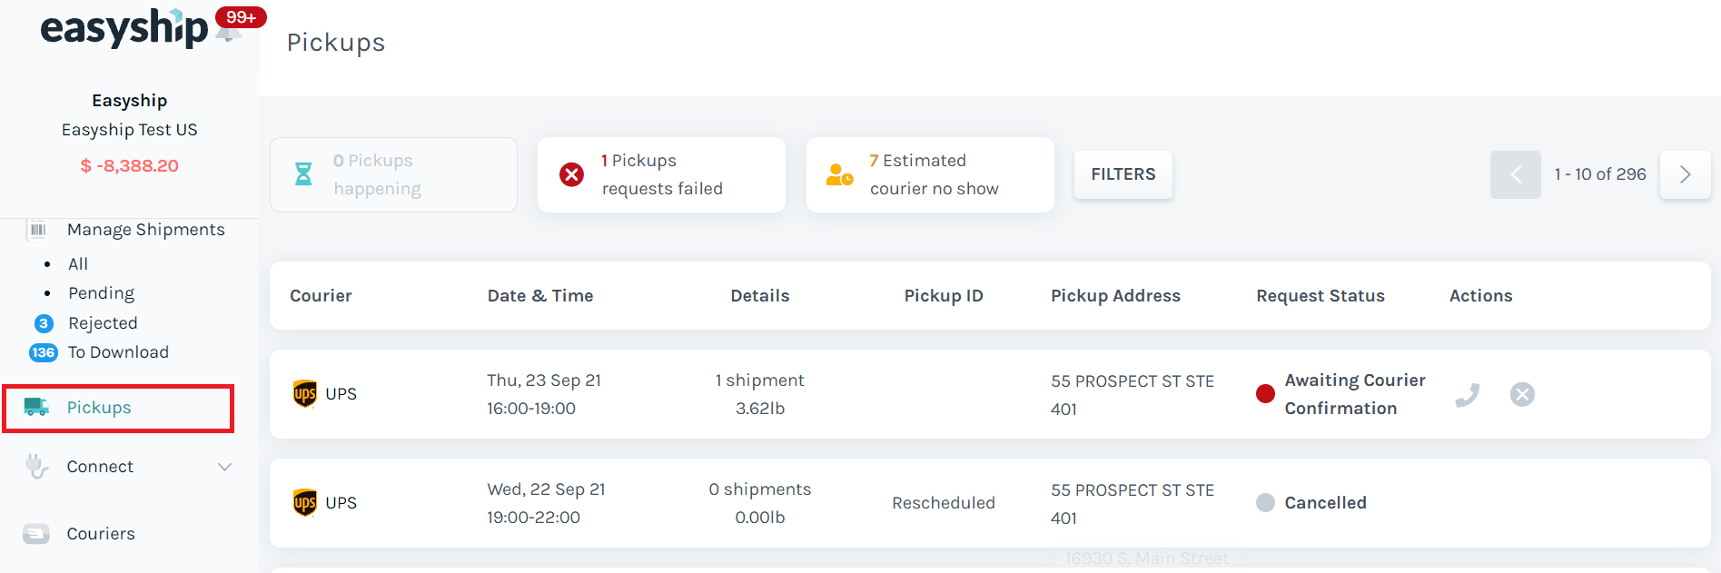Open Manage Shipments in sidebar

pyautogui.click(x=145, y=230)
